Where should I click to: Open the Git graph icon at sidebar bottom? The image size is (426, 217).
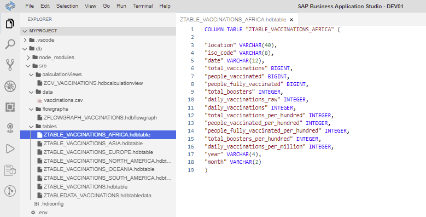(10, 191)
